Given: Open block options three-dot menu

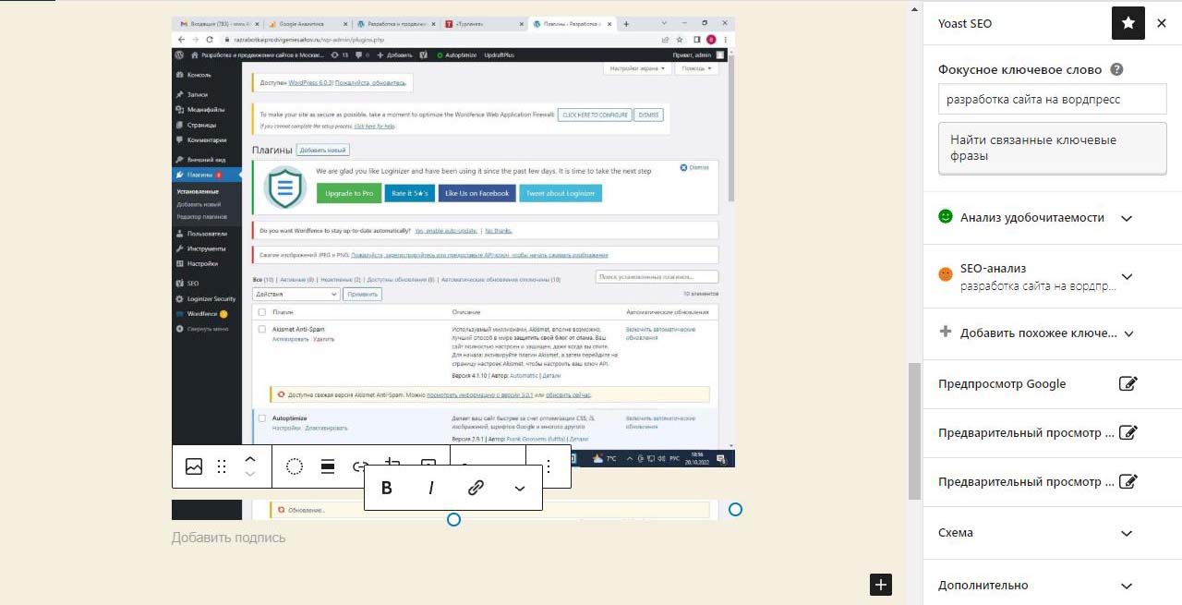Looking at the screenshot, I should (x=549, y=466).
